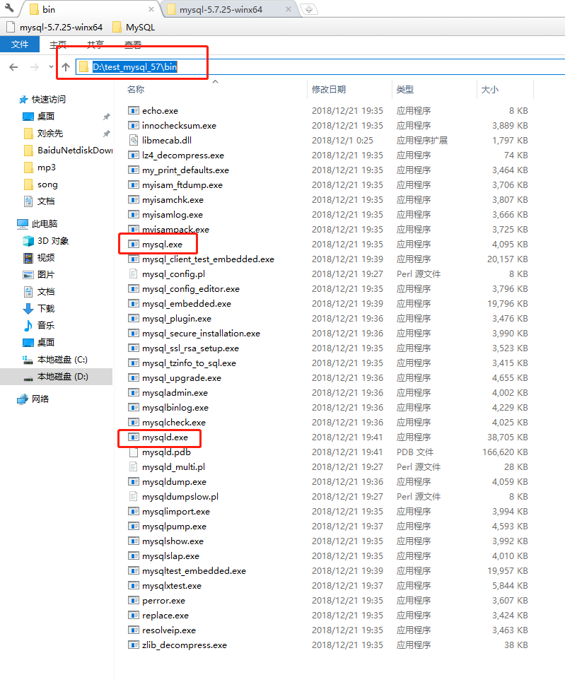The width and height of the screenshot is (565, 682).
Task: Close the bin tab
Action: (x=151, y=9)
